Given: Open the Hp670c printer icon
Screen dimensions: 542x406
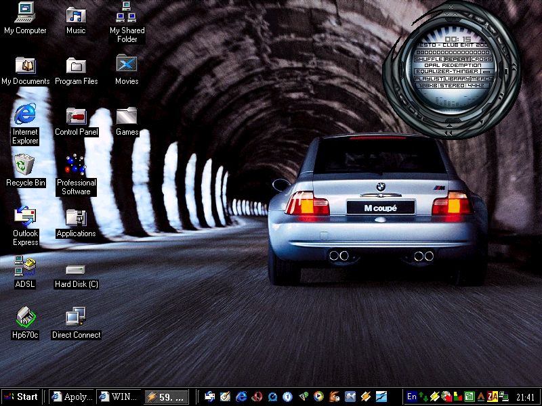Looking at the screenshot, I should click(25, 317).
